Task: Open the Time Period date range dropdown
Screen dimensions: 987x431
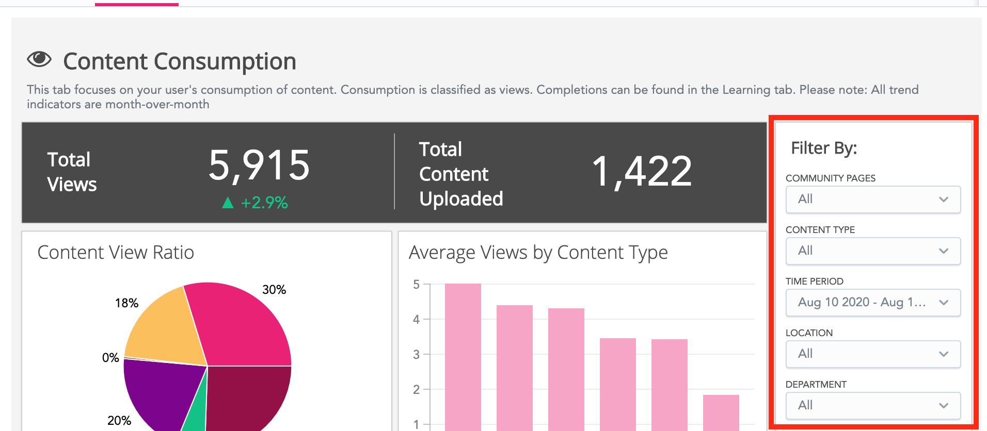Action: tap(872, 303)
